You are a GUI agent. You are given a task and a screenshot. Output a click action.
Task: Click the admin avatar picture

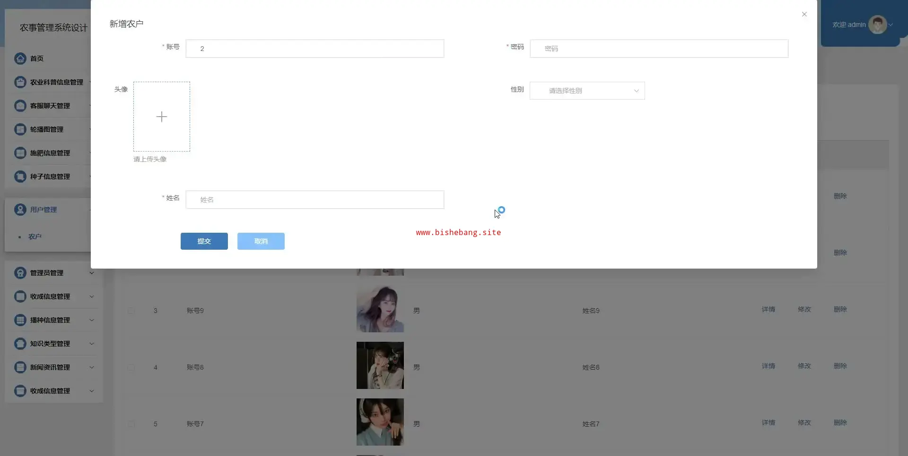click(878, 25)
